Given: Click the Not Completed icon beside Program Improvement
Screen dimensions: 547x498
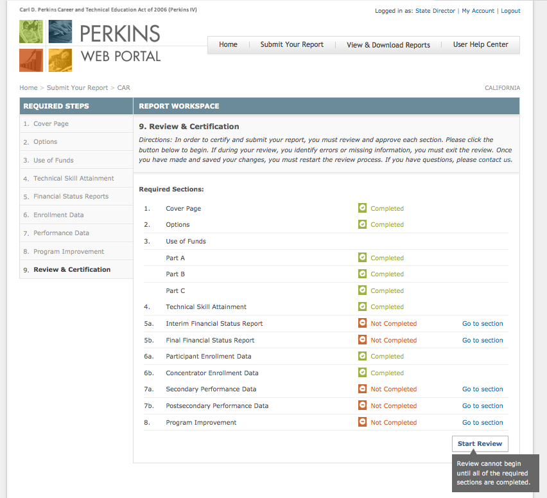Looking at the screenshot, I should pyautogui.click(x=363, y=422).
